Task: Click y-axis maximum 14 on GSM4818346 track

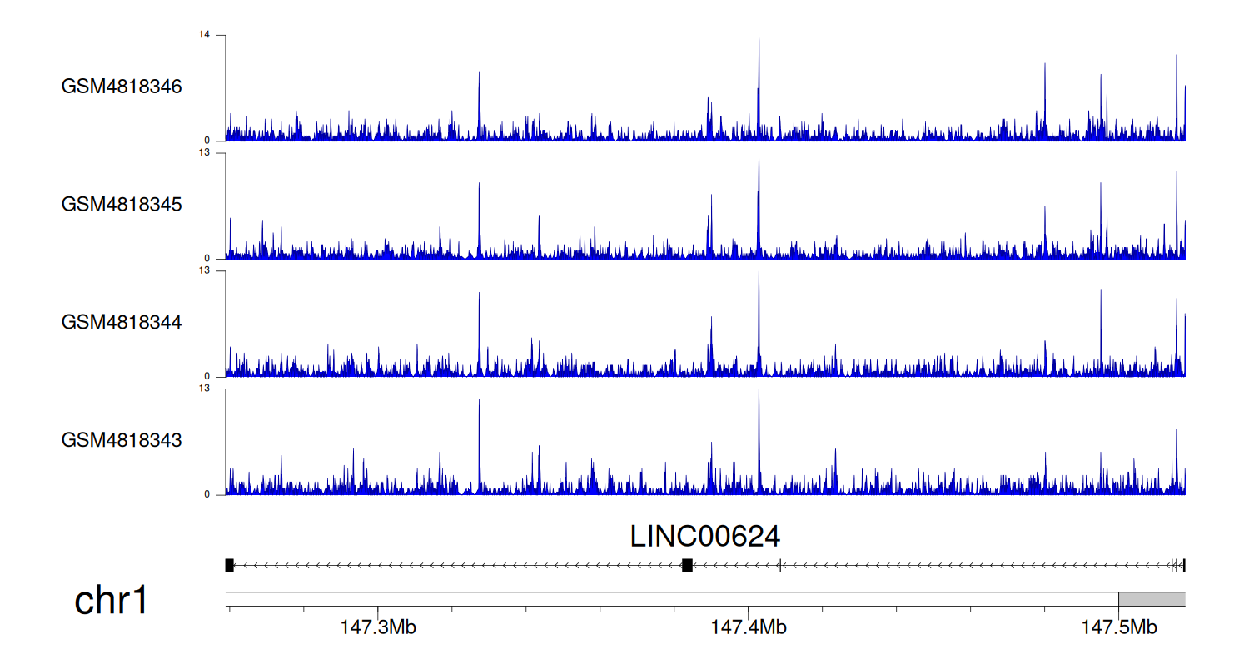Action: [204, 35]
